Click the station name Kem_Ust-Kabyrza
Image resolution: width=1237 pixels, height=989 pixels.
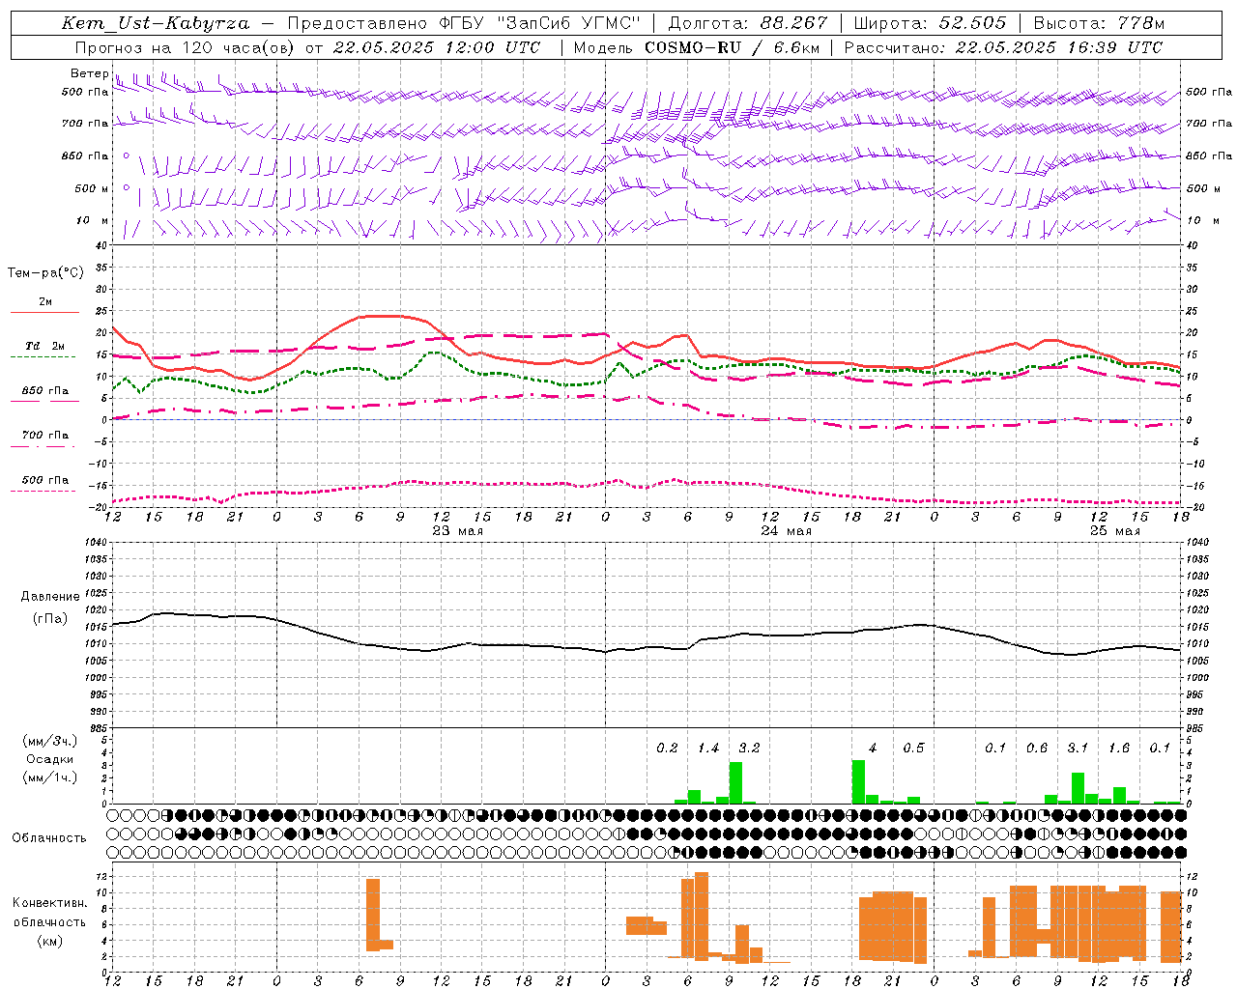point(156,23)
